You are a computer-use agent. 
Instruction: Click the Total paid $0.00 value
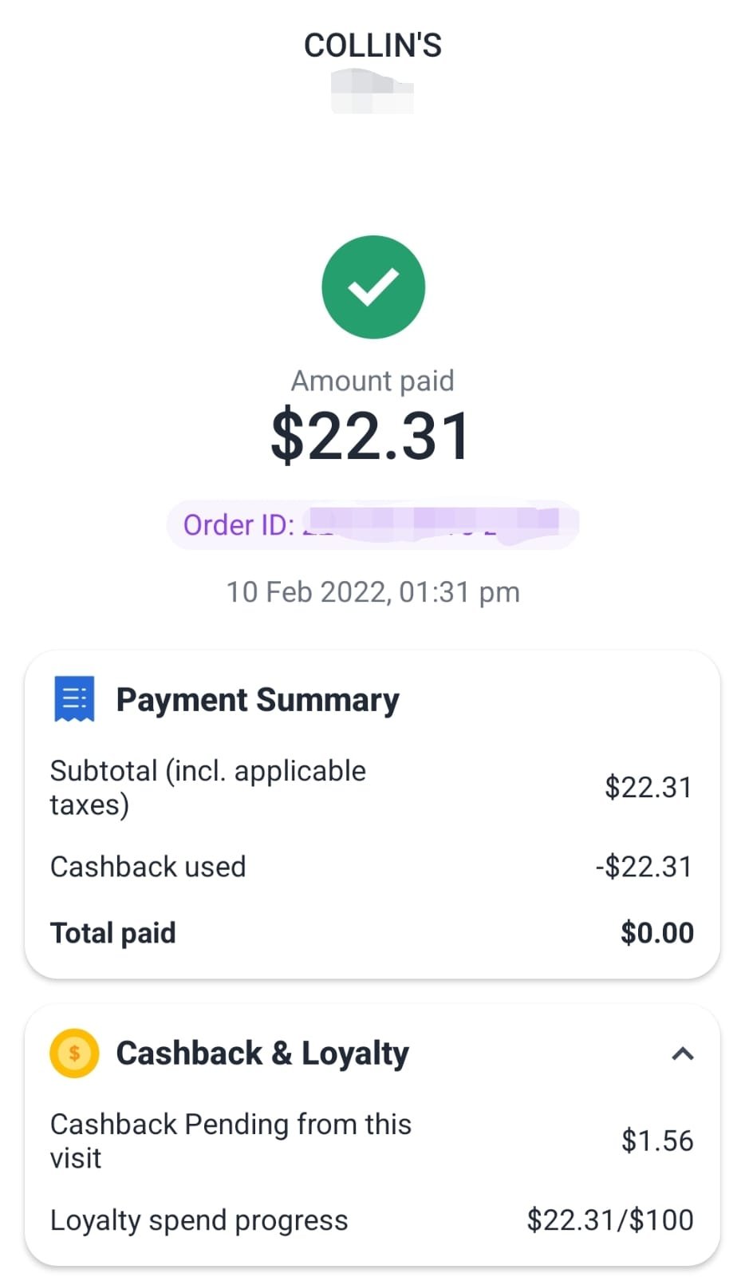[657, 932]
